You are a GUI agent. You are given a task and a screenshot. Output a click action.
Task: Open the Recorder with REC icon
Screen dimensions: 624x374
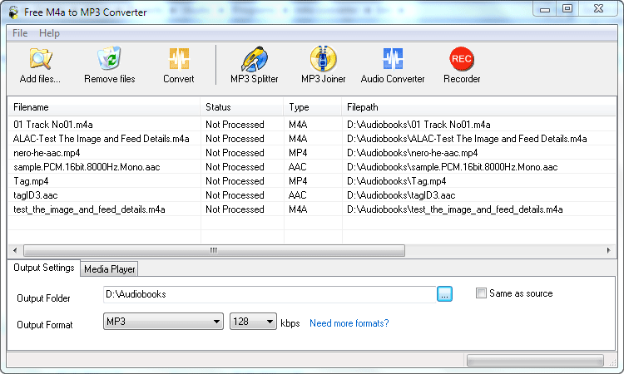(461, 60)
